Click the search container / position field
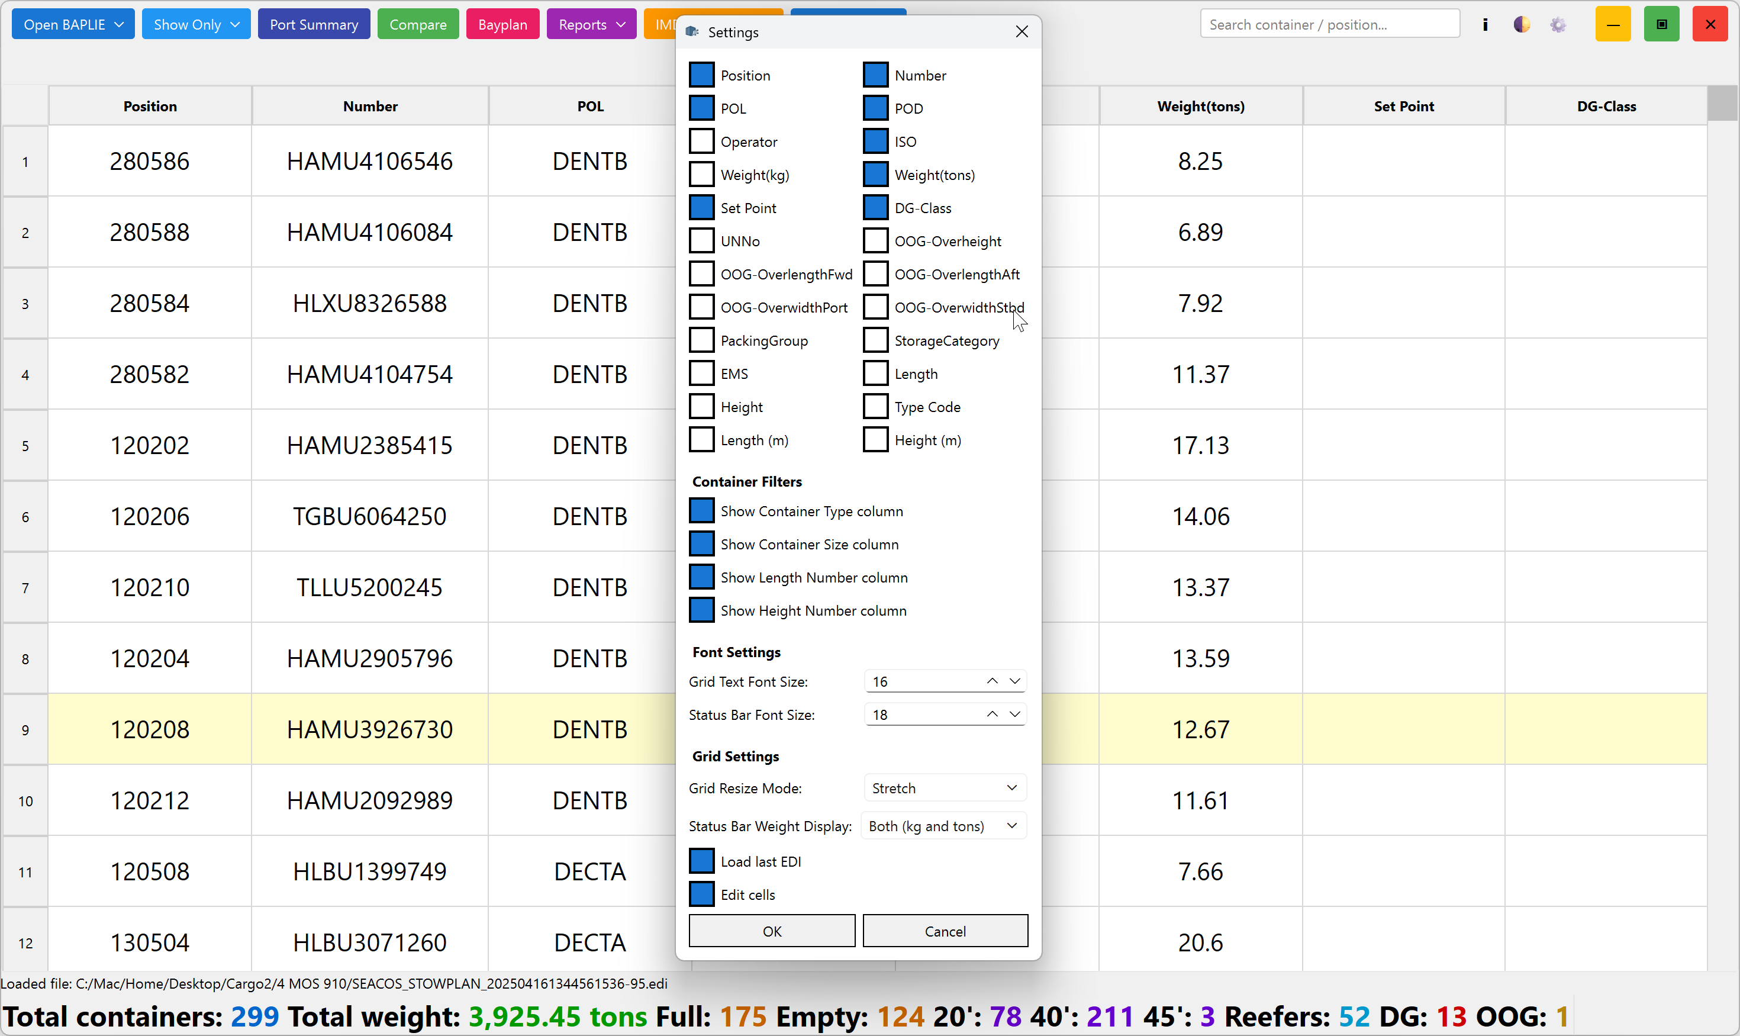 click(x=1330, y=24)
